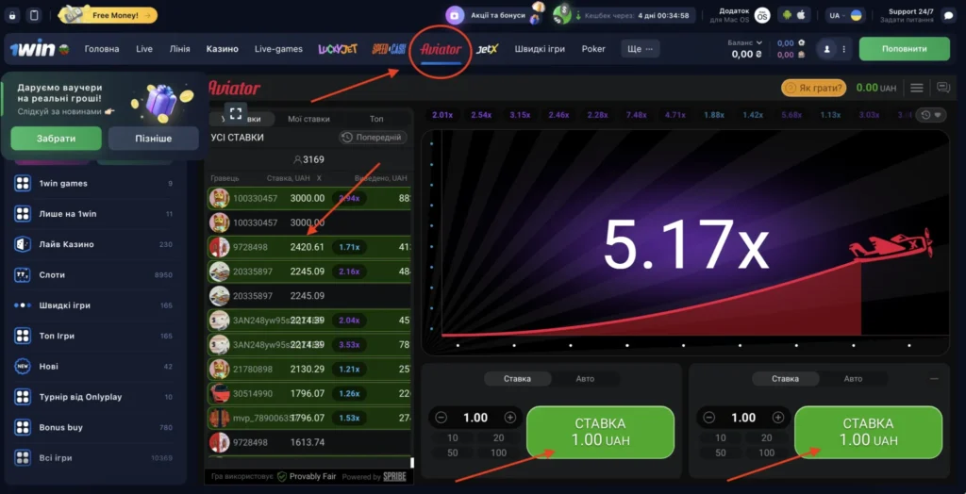Click the JetX game logo
Viewport: 966px width, 494px height.
(488, 49)
